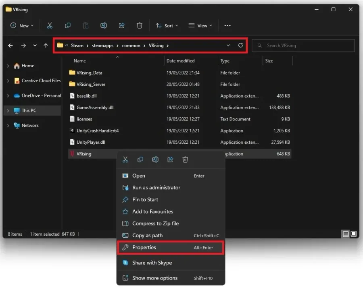Select Home in the navigation pane
This screenshot has width=363, height=288.
[x=28, y=66]
